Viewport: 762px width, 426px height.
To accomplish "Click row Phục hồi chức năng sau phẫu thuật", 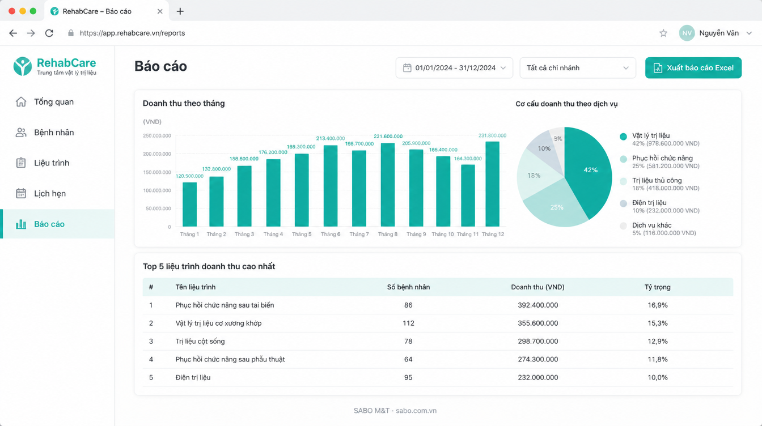I will coord(438,360).
